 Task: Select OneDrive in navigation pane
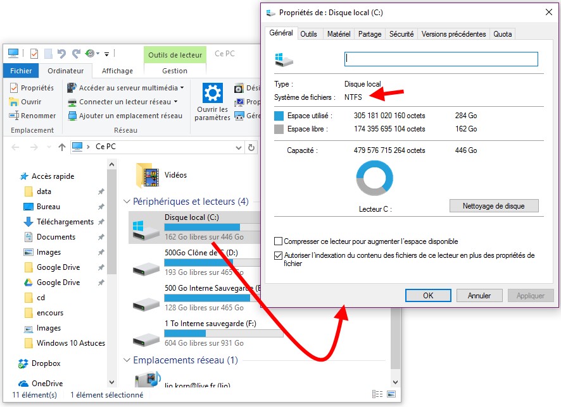click(47, 384)
